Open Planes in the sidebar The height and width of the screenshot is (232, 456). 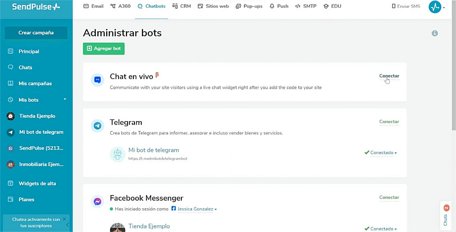click(26, 200)
